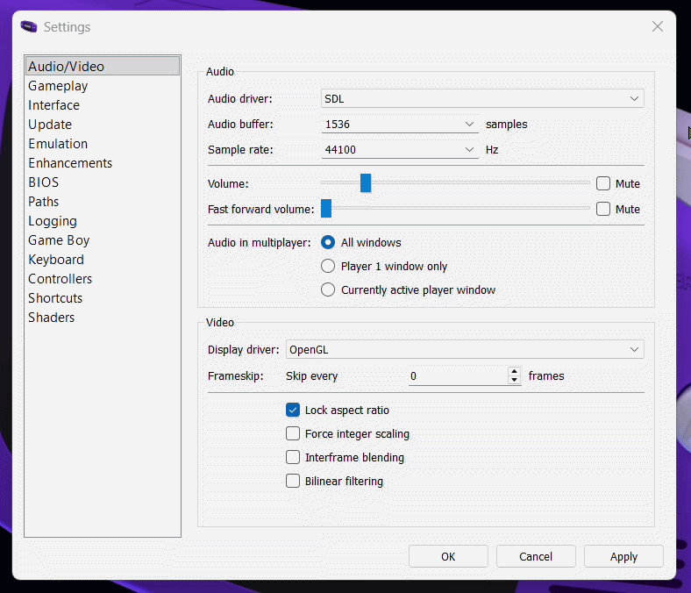Select the All windows radio button
691x593 pixels.
tap(328, 242)
